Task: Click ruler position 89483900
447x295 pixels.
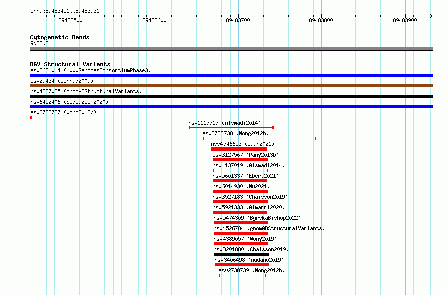Action: pyautogui.click(x=405, y=20)
